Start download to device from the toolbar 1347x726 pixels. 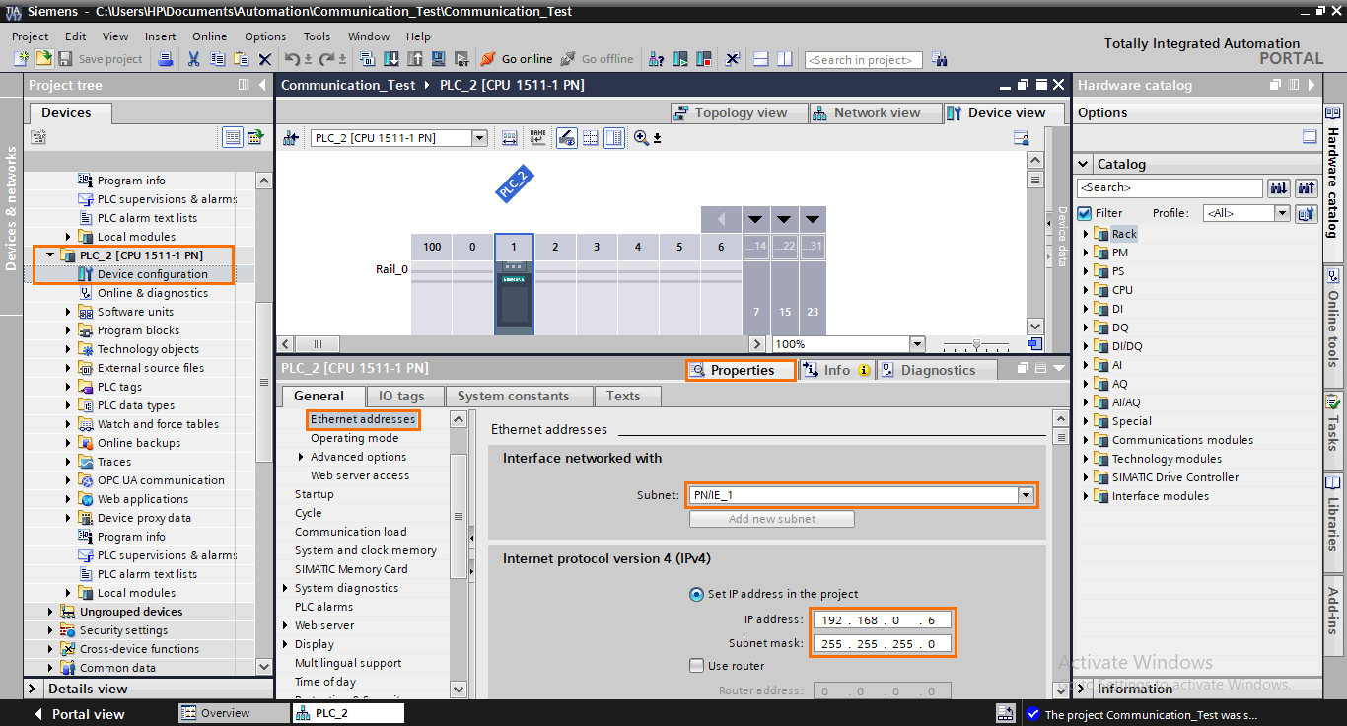coord(390,59)
